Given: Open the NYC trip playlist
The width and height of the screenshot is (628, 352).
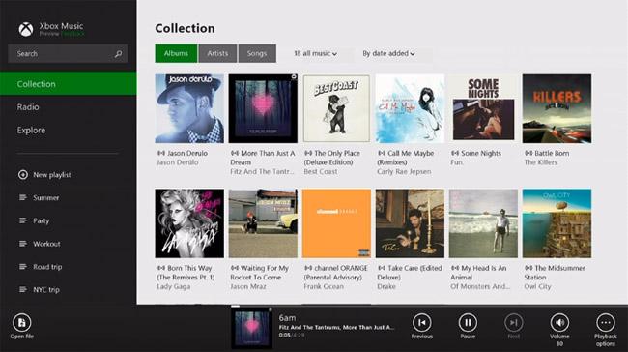Looking at the screenshot, I should coord(46,290).
